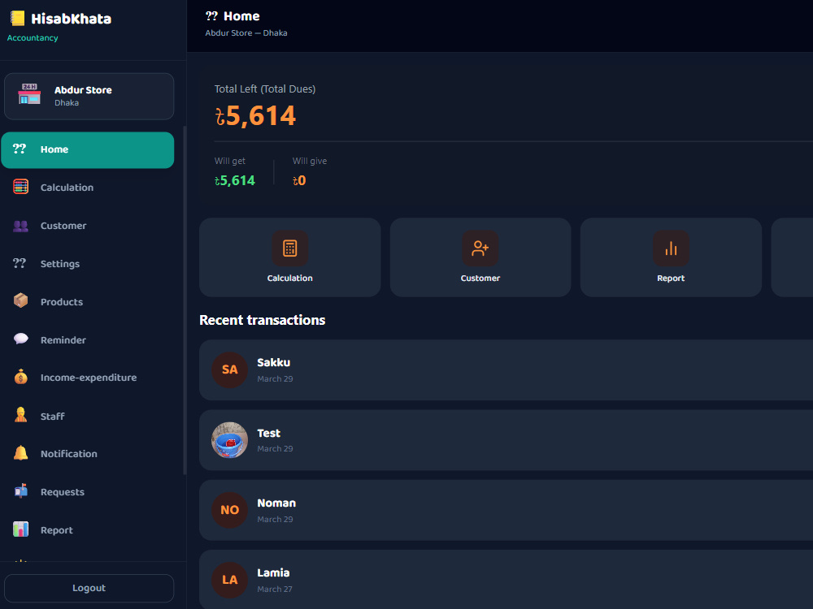813x609 pixels.
Task: Click the bar chart icon on Report card
Action: [671, 248]
